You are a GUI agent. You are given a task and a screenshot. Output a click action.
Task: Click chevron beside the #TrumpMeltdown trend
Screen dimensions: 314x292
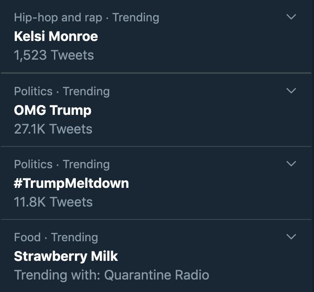tap(291, 164)
